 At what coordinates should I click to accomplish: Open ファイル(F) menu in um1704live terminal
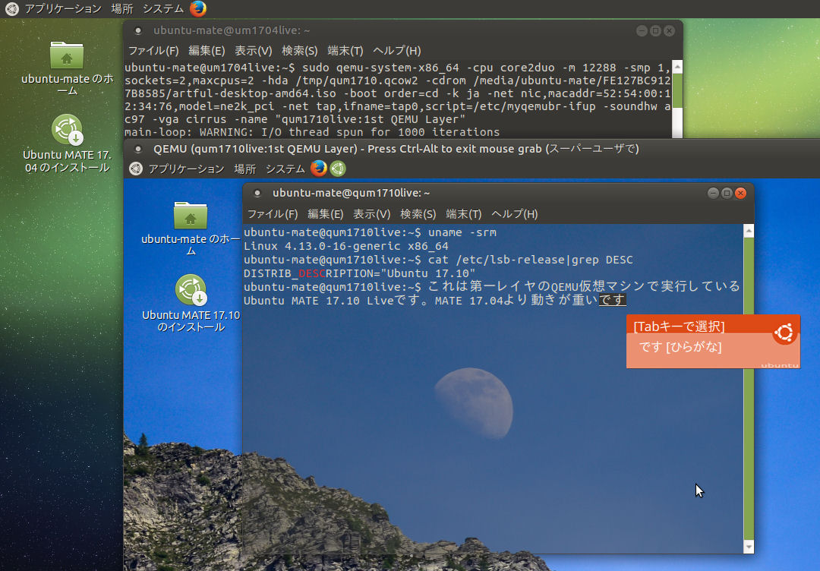click(x=153, y=51)
